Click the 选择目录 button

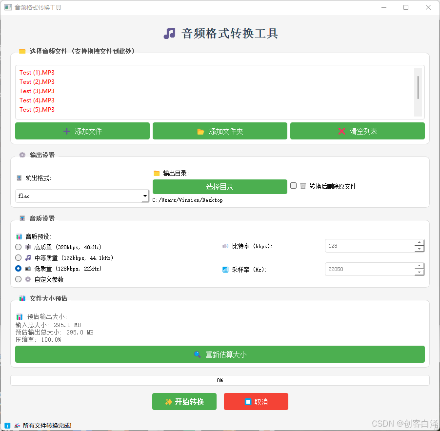click(220, 187)
